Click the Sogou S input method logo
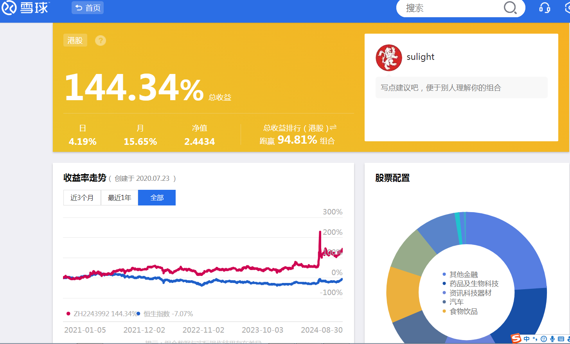This screenshot has height=344, width=570. [x=516, y=339]
